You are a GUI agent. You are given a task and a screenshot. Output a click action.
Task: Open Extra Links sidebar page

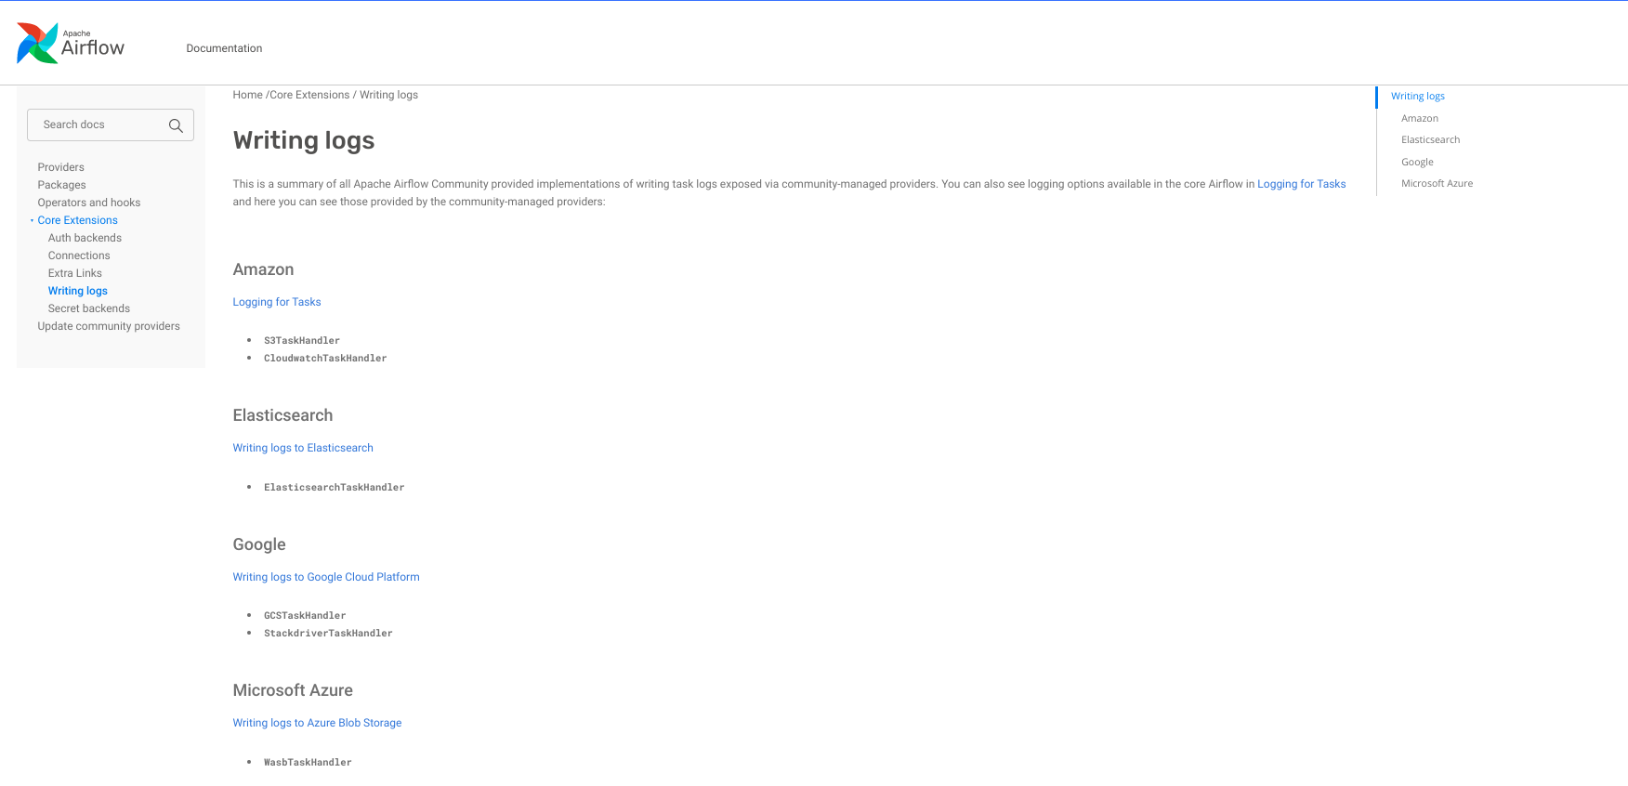point(75,273)
